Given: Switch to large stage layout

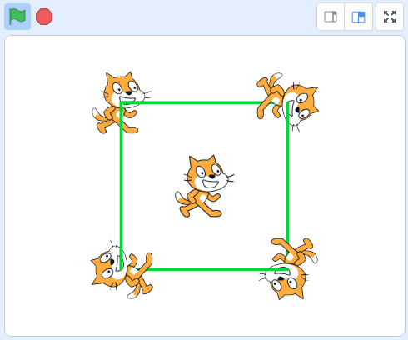Looking at the screenshot, I should pyautogui.click(x=358, y=17).
